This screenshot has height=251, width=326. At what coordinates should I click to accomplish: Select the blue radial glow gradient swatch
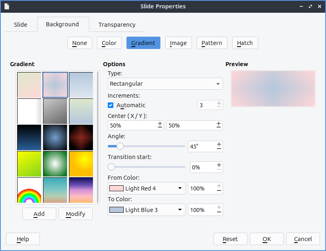pos(55,137)
